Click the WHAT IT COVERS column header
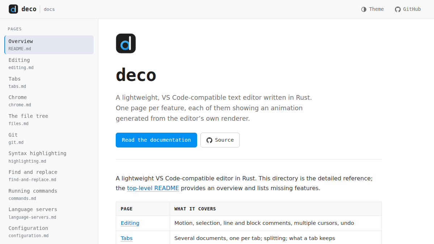Viewport: 434px width, 244px height. click(276, 209)
